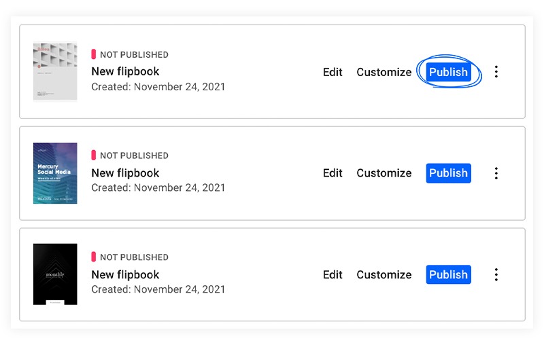Open the black monthly cover thumbnail
The height and width of the screenshot is (345, 544).
[x=55, y=274]
